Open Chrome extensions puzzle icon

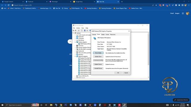click(x=179, y=5)
